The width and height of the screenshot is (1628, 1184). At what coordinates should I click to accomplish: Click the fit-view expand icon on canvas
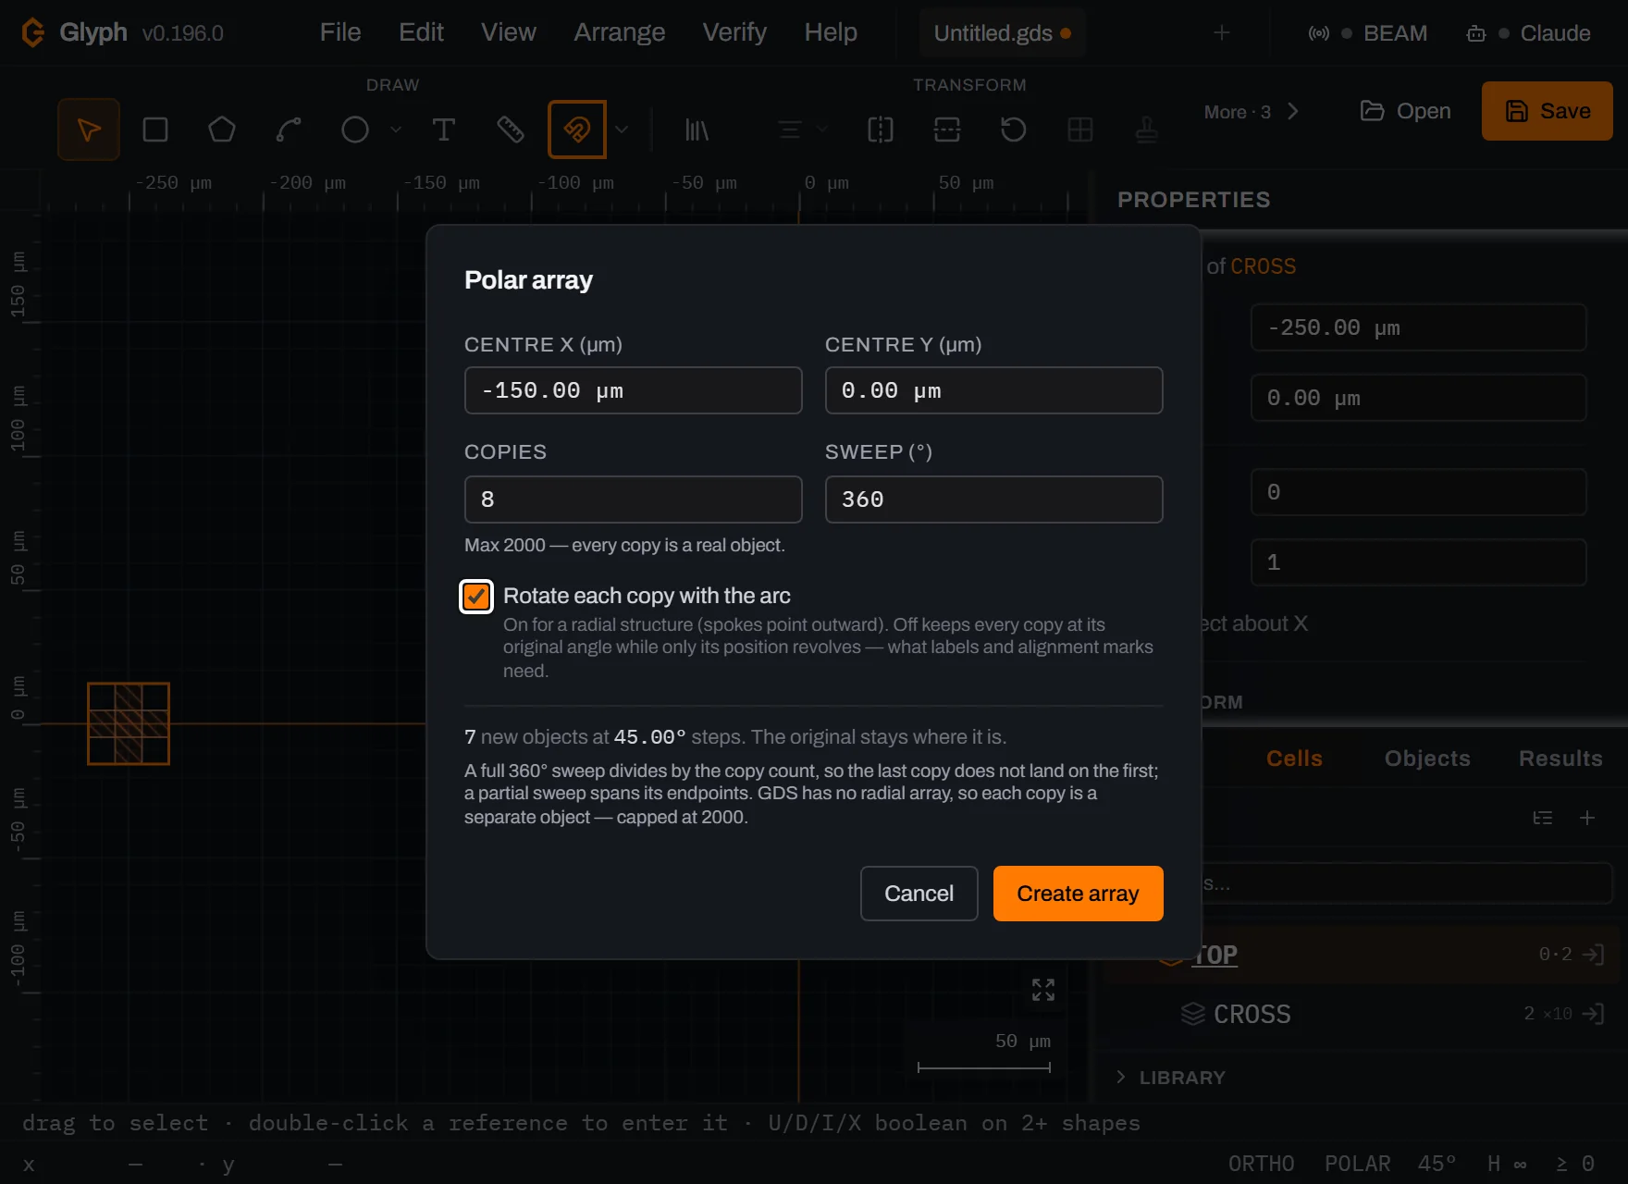[1043, 990]
